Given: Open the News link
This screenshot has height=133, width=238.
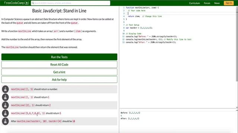Looking at the screenshot, I should pos(217,3).
